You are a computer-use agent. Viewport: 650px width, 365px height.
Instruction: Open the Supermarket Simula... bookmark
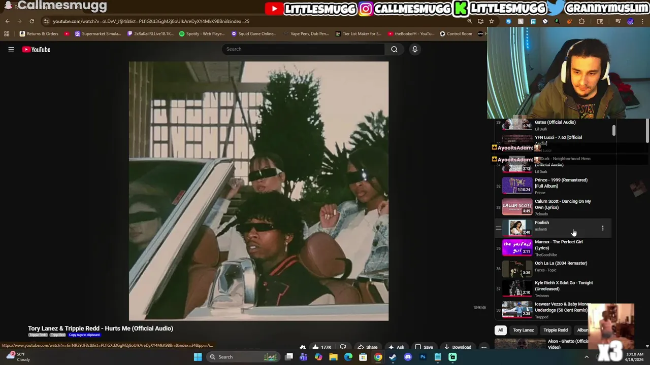click(98, 34)
